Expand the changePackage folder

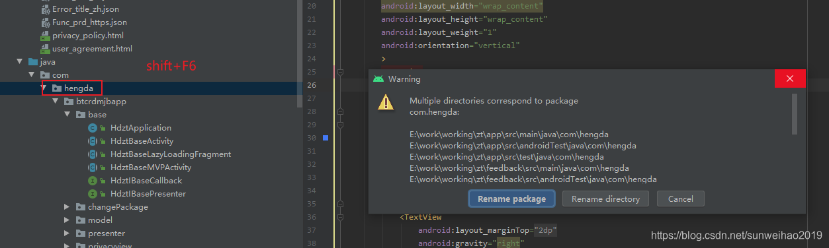67,206
